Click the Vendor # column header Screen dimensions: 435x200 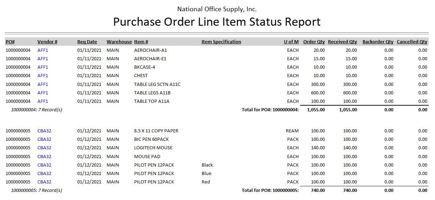47,42
